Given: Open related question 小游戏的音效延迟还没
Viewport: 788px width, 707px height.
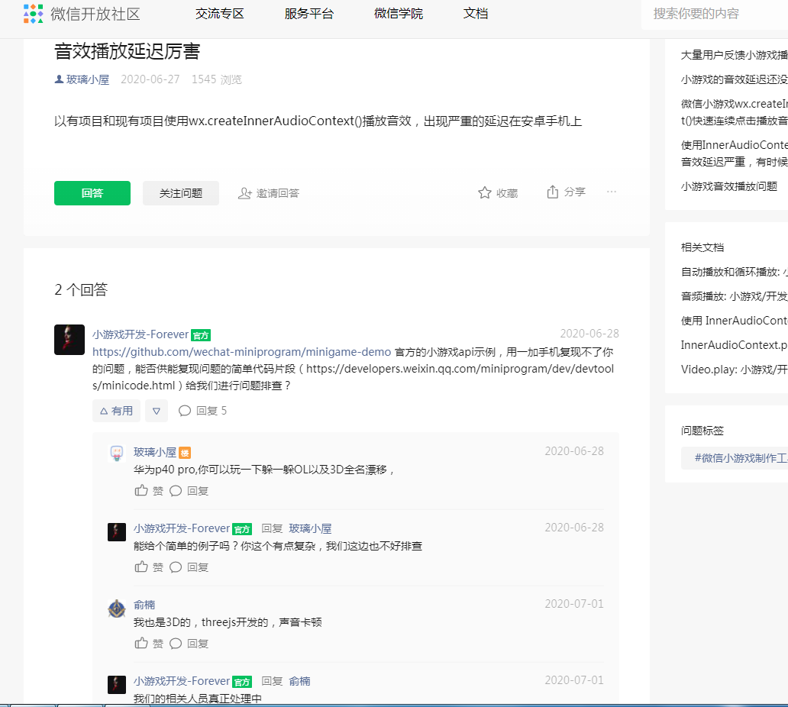Looking at the screenshot, I should pos(734,79).
